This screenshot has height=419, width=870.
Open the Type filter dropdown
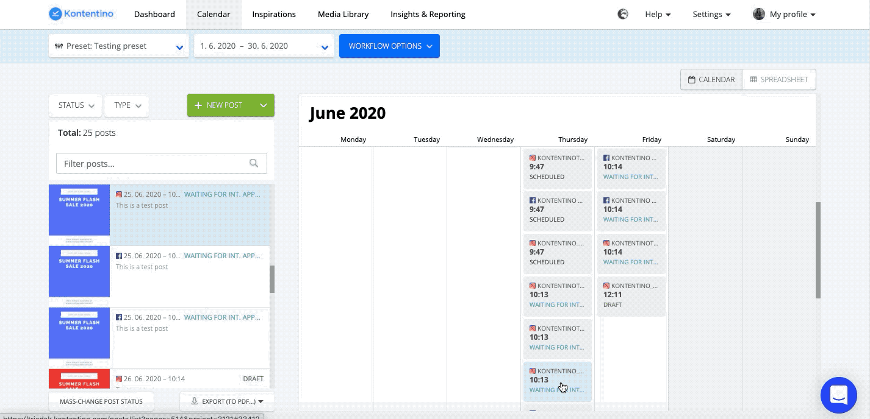(x=127, y=105)
